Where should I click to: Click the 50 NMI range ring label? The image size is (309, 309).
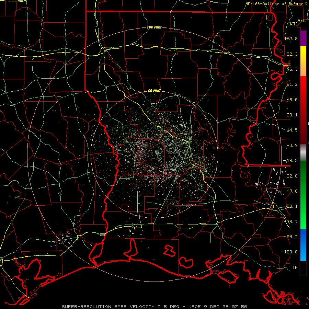point(154,91)
